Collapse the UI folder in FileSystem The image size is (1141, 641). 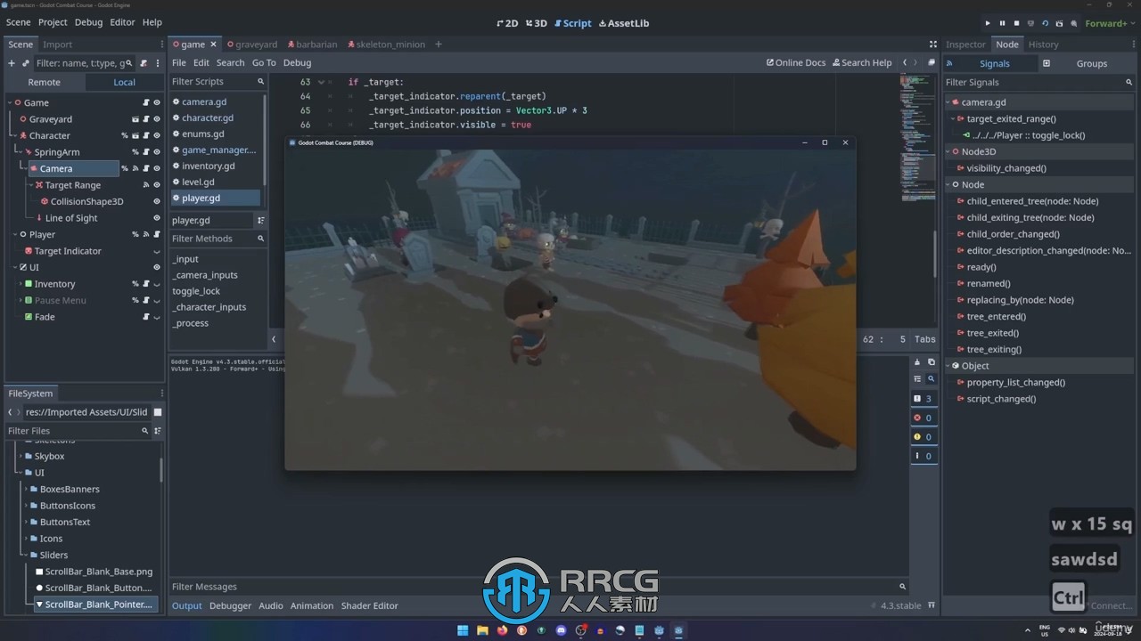pyautogui.click(x=19, y=473)
